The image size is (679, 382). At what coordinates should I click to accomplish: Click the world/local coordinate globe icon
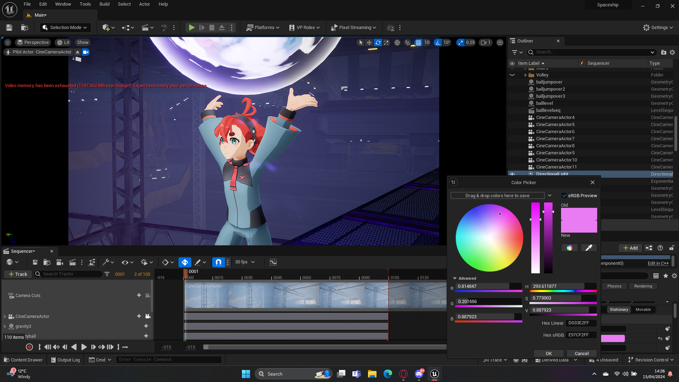(x=397, y=42)
